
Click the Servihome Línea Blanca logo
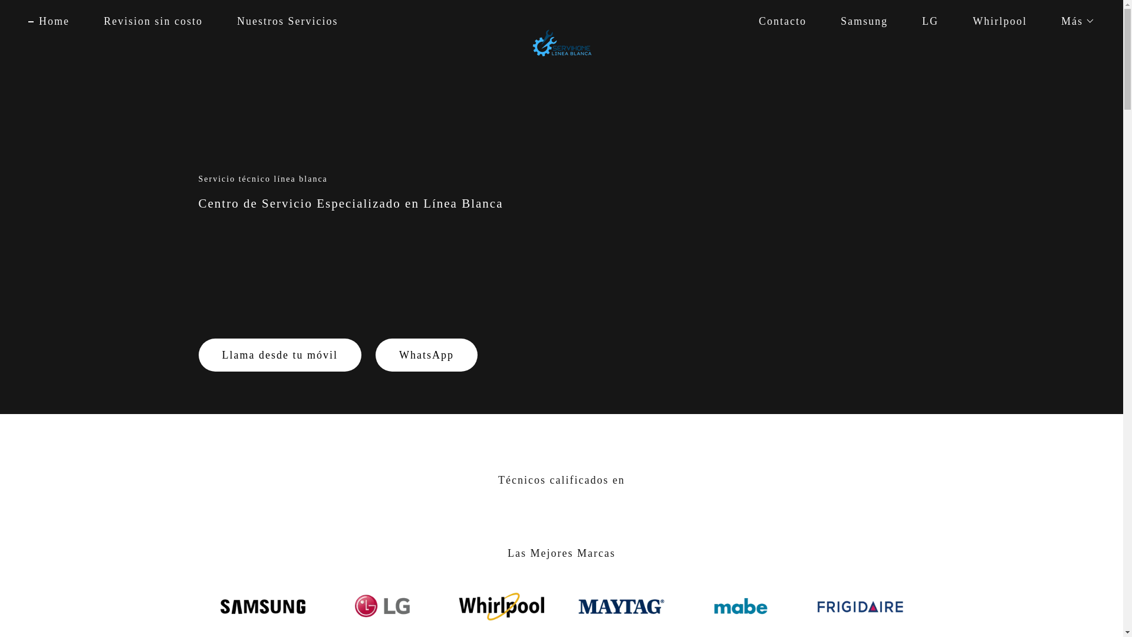tap(562, 43)
